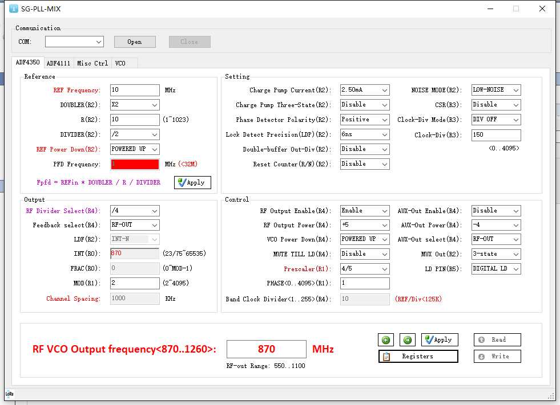Open the LD PIN(R5) dropdown
The image size is (560, 405).
point(496,269)
